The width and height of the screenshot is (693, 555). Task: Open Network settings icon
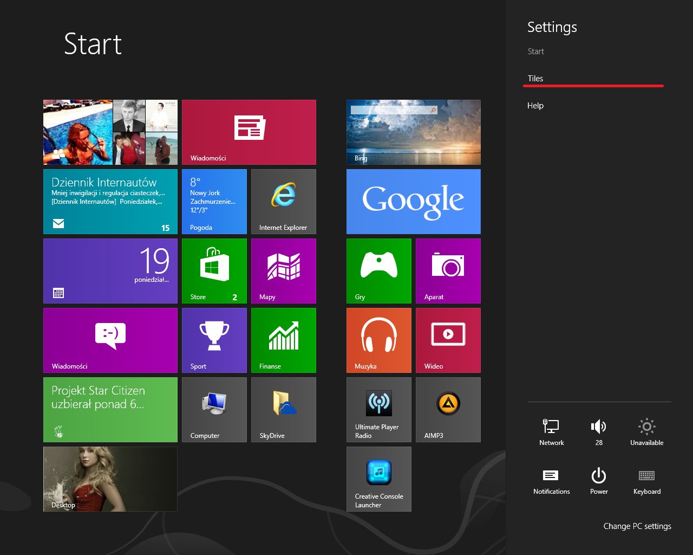pos(551,432)
